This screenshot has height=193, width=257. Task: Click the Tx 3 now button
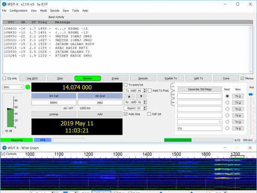pos(238,109)
